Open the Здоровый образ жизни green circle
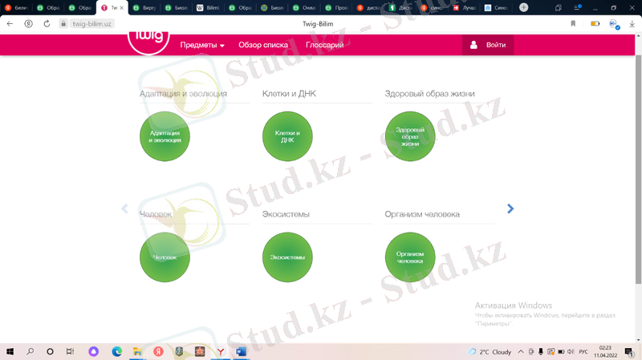642x360 pixels. (x=410, y=136)
